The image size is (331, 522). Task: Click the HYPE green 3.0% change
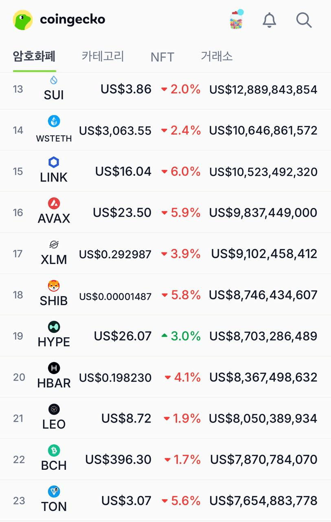(181, 336)
